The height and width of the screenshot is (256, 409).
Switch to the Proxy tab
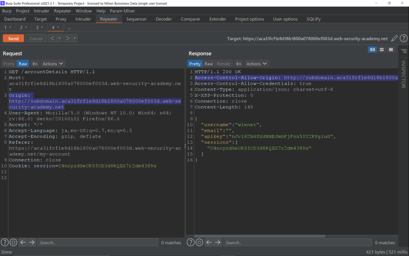[x=61, y=19]
